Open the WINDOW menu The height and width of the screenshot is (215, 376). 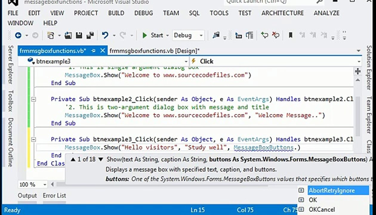(x=20, y=23)
